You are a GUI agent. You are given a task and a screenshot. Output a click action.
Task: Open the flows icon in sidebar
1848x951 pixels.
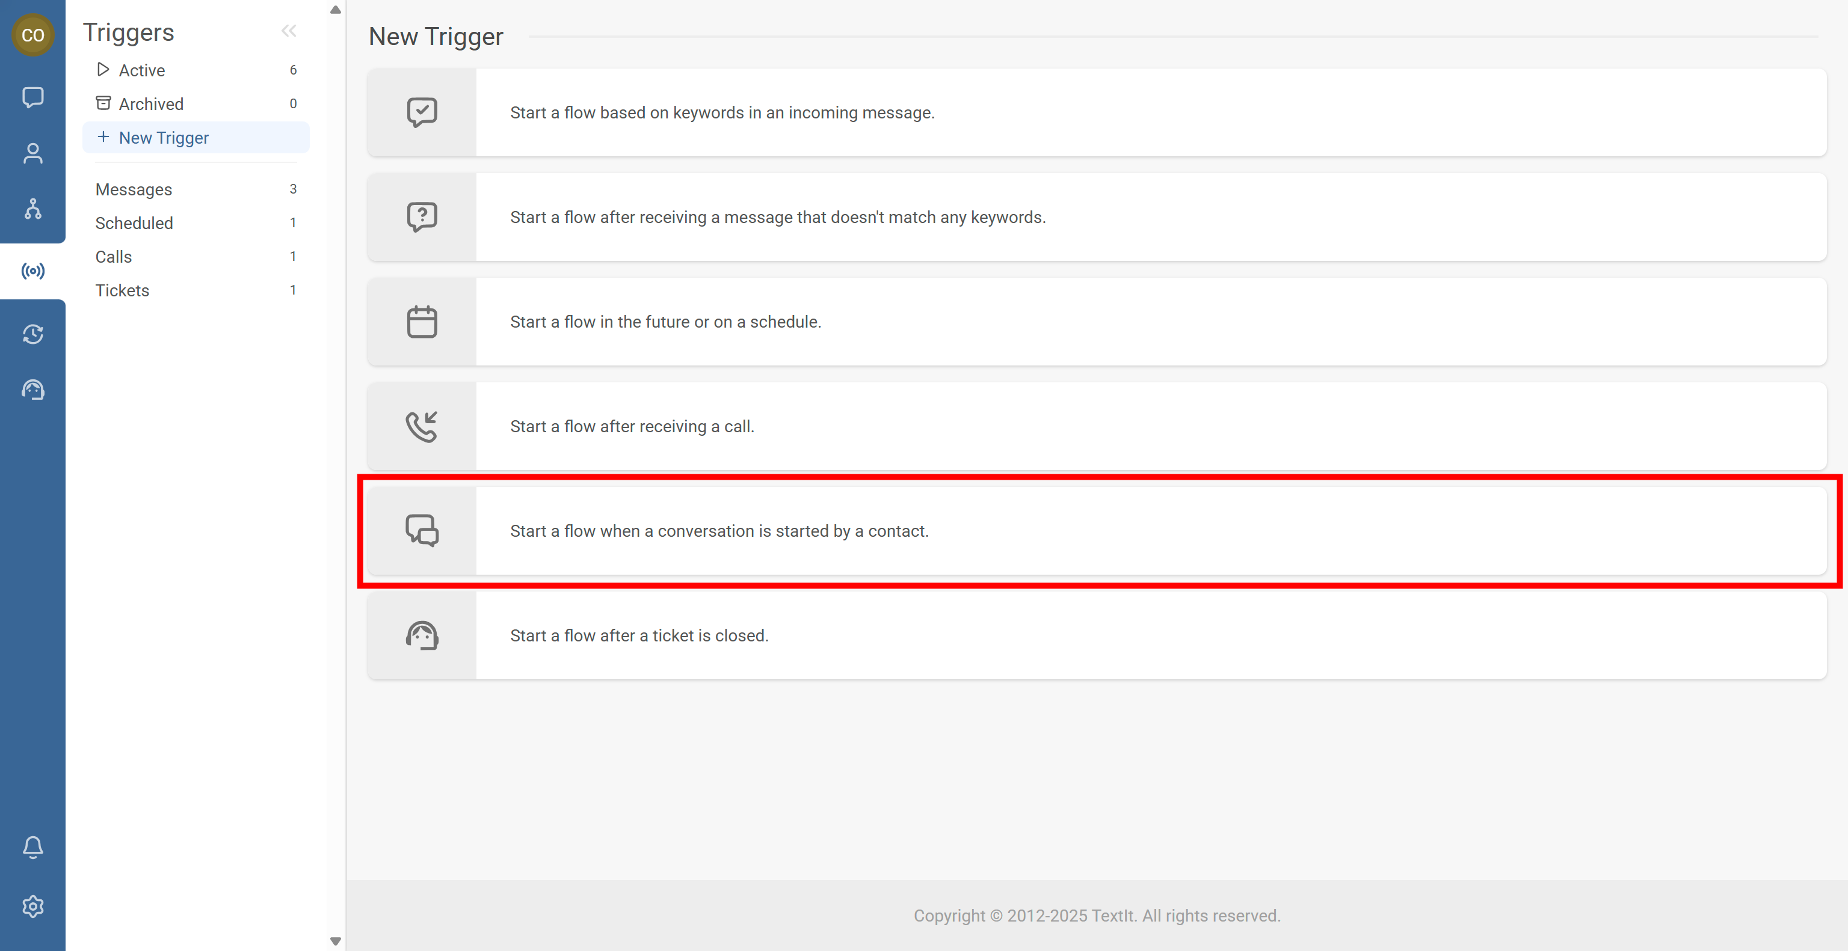point(32,209)
